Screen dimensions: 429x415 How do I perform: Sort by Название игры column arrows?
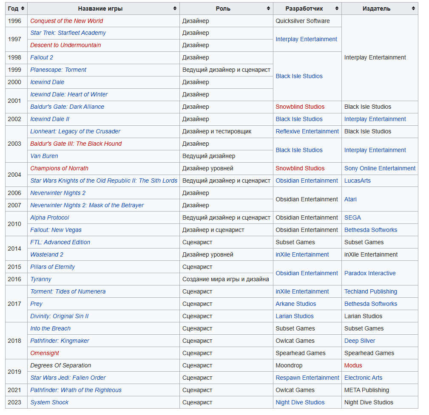pyautogui.click(x=175, y=8)
